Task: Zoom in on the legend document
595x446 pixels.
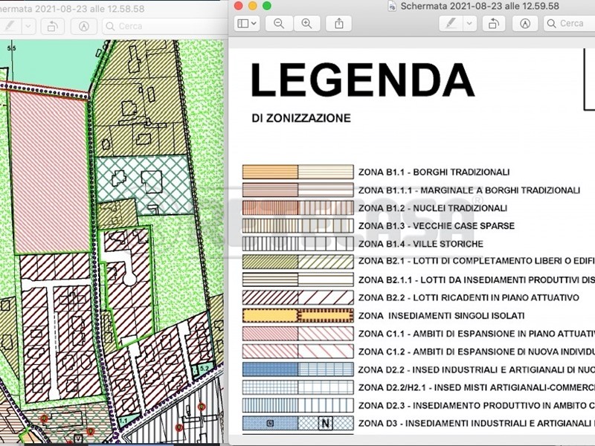Action: [x=306, y=24]
